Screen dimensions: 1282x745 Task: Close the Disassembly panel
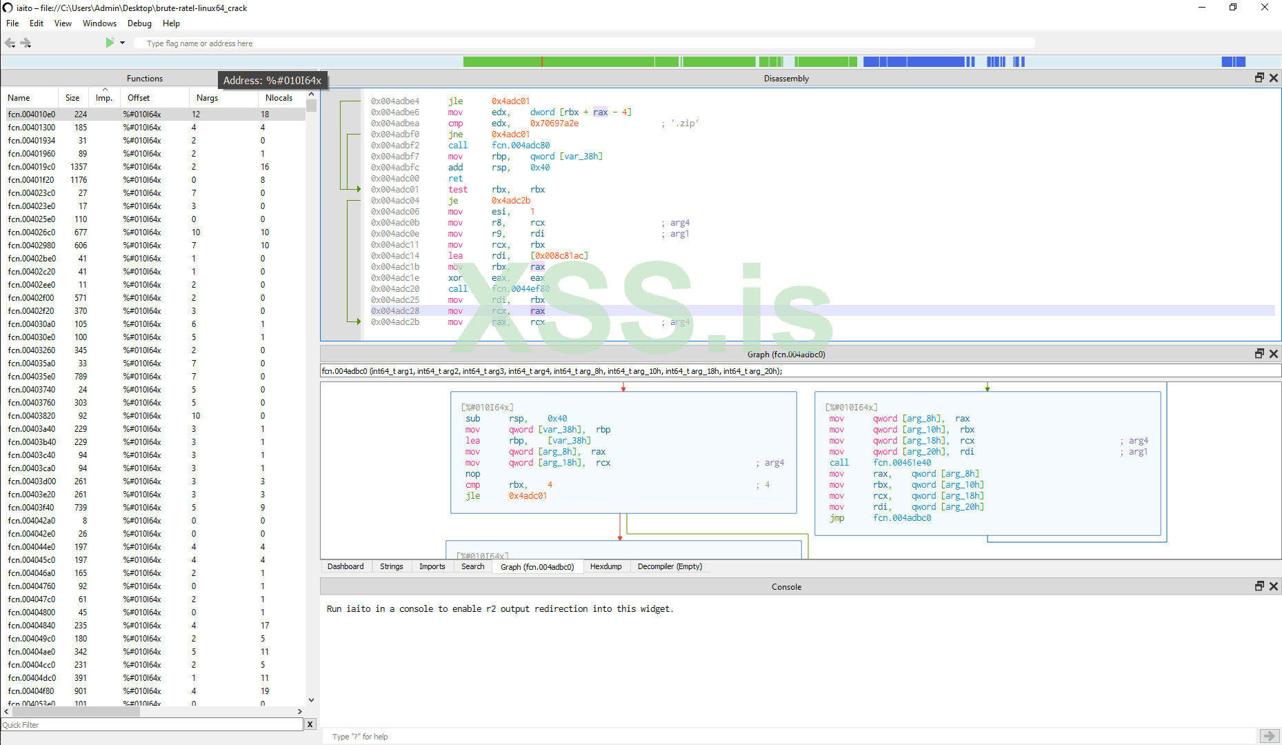pyautogui.click(x=1274, y=78)
